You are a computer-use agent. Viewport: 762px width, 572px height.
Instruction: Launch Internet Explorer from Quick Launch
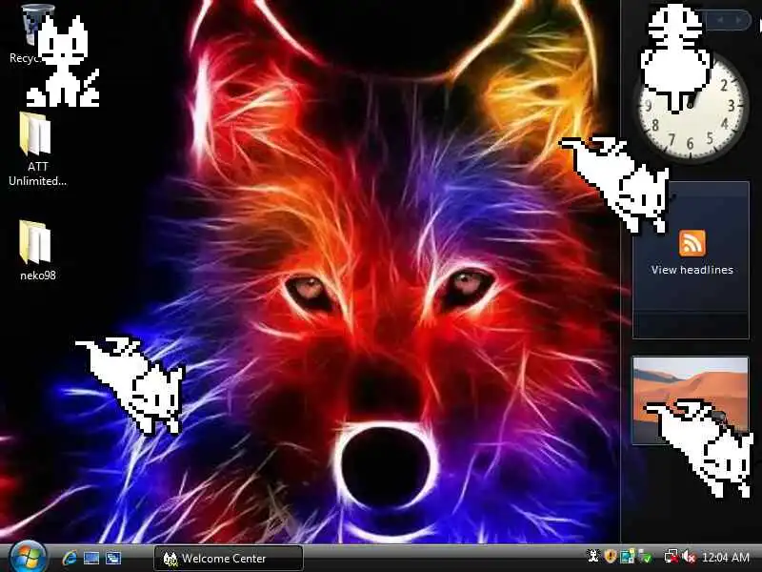[x=70, y=558]
